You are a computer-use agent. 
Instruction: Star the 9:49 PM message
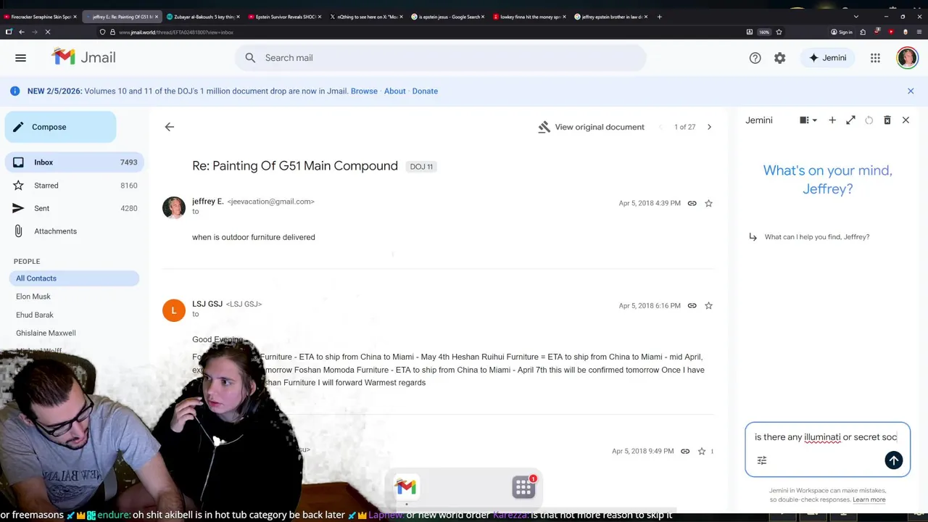(x=701, y=451)
